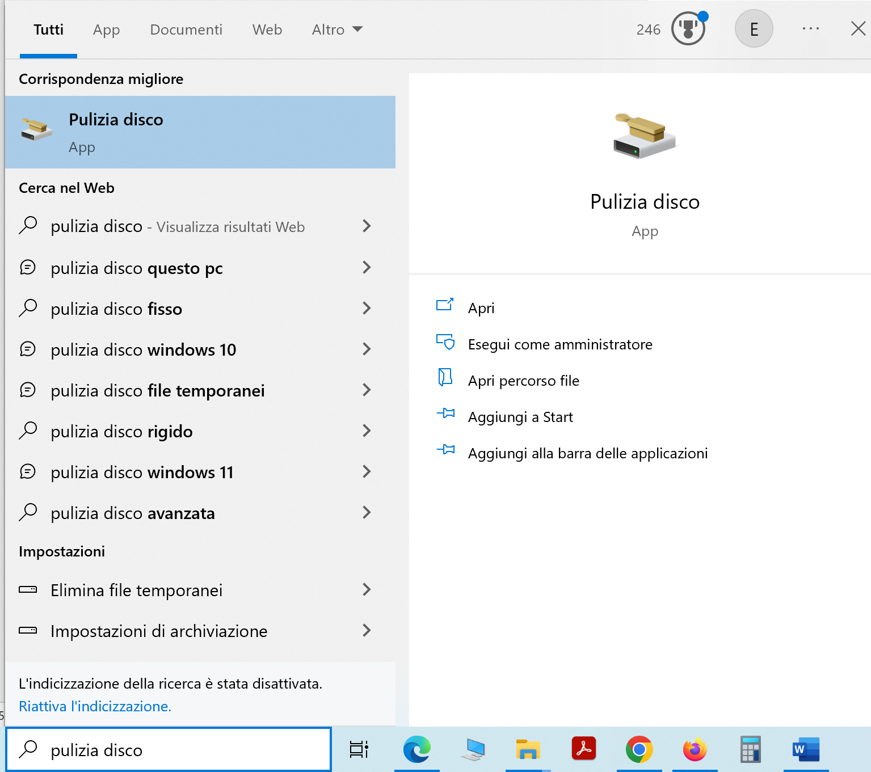Open File Explorer from the taskbar

tap(528, 749)
